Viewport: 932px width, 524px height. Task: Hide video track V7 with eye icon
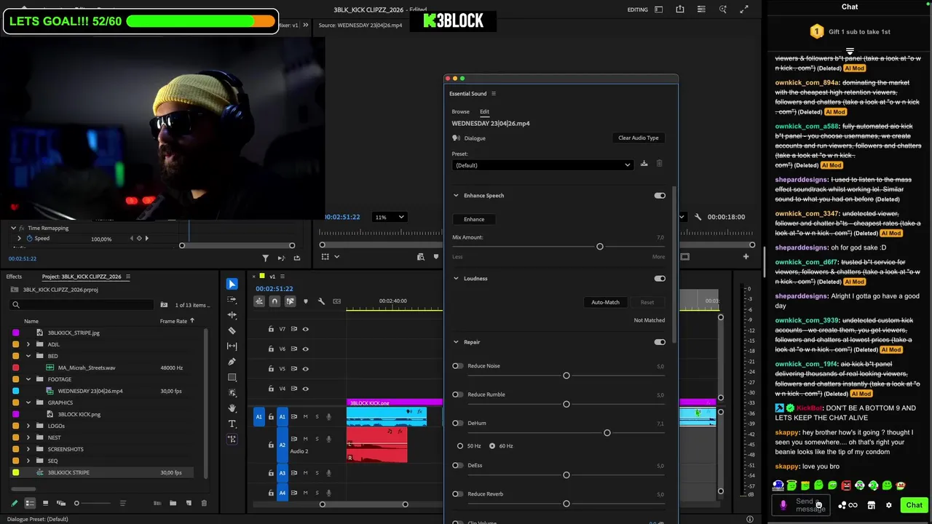click(x=305, y=329)
